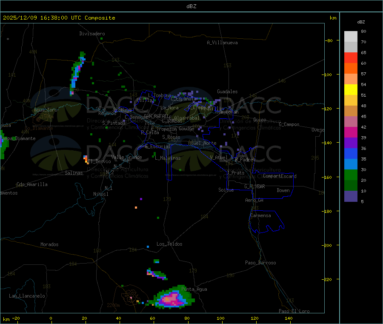Click the Guico map label
The width and height of the screenshot is (383, 324).
point(260,120)
